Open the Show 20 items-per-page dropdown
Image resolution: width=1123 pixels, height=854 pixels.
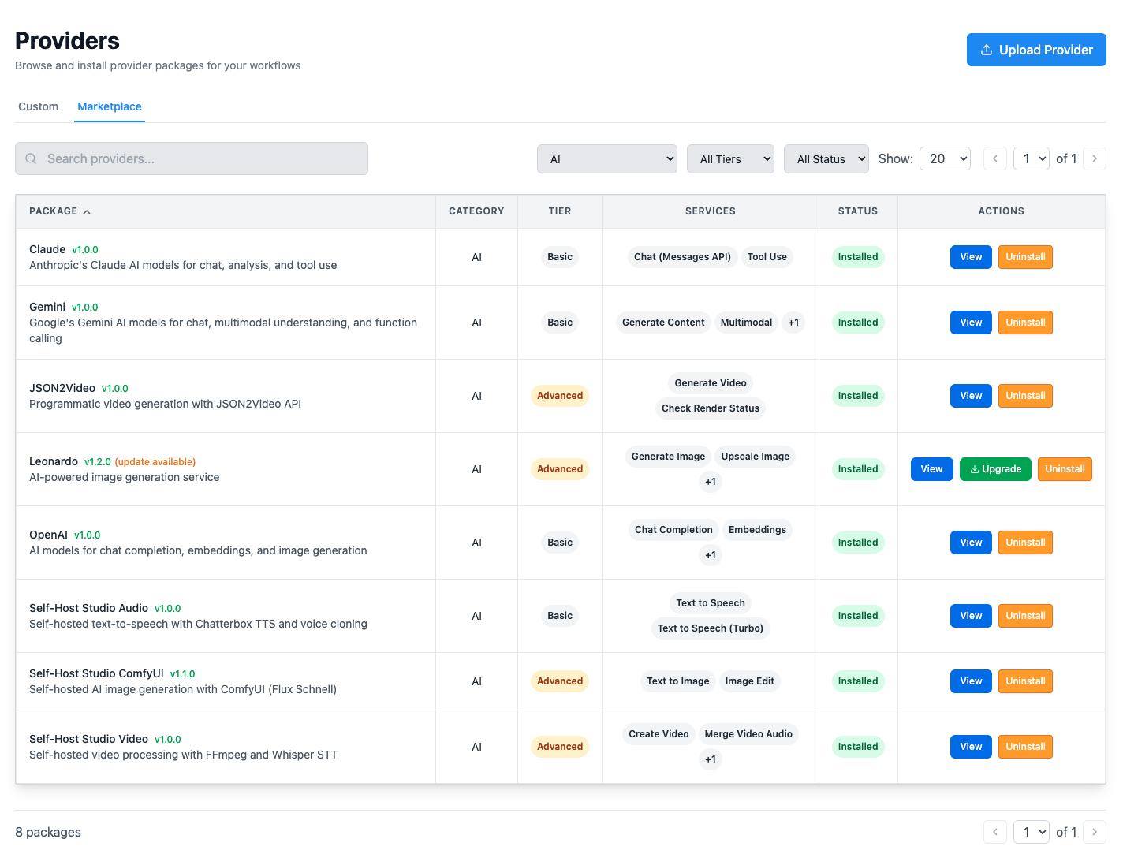click(x=945, y=158)
